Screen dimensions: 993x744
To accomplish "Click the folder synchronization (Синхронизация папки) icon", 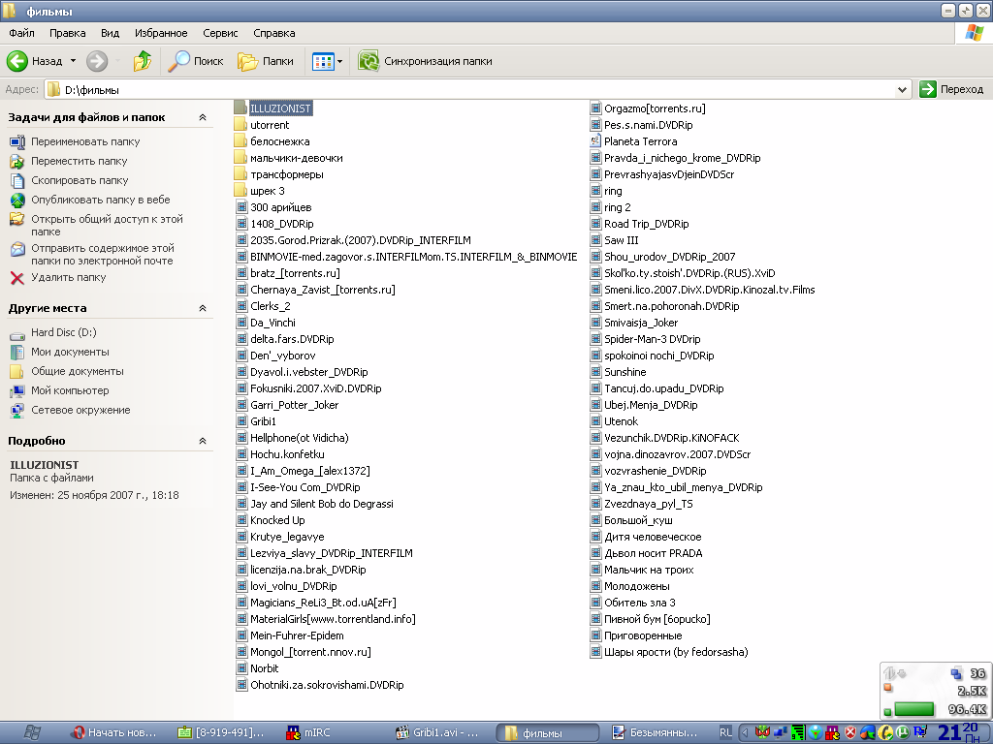I will point(368,61).
